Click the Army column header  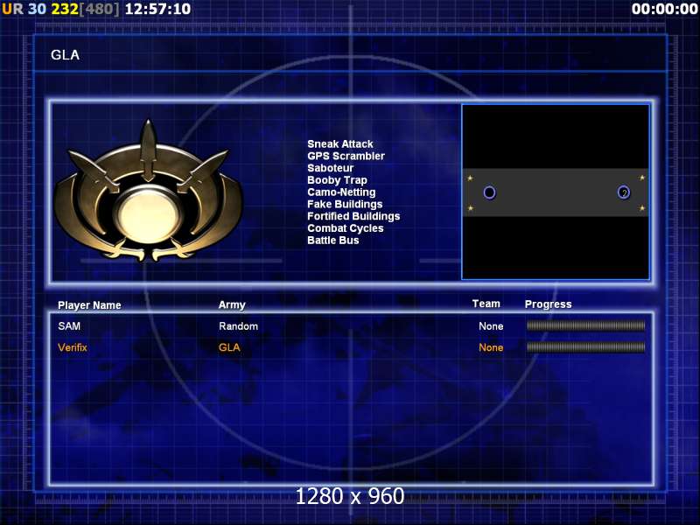(x=232, y=304)
